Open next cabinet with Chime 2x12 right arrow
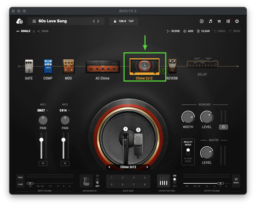This screenshot has width=256, height=206. [148, 167]
